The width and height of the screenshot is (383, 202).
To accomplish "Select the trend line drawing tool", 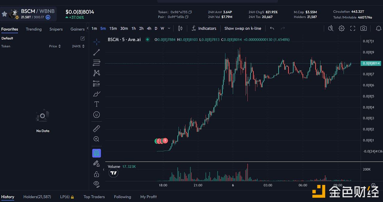I will click(x=96, y=52).
